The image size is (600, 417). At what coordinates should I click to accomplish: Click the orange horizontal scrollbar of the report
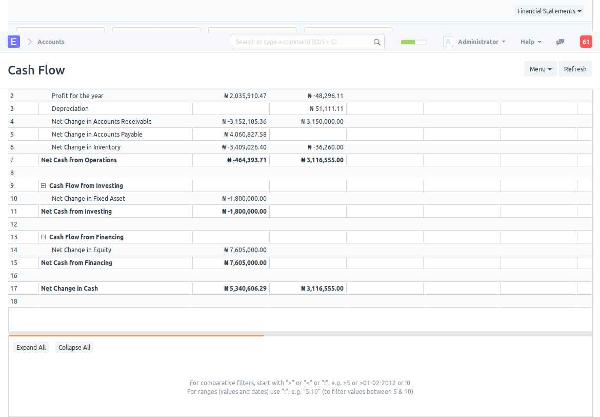pyautogui.click(x=136, y=335)
